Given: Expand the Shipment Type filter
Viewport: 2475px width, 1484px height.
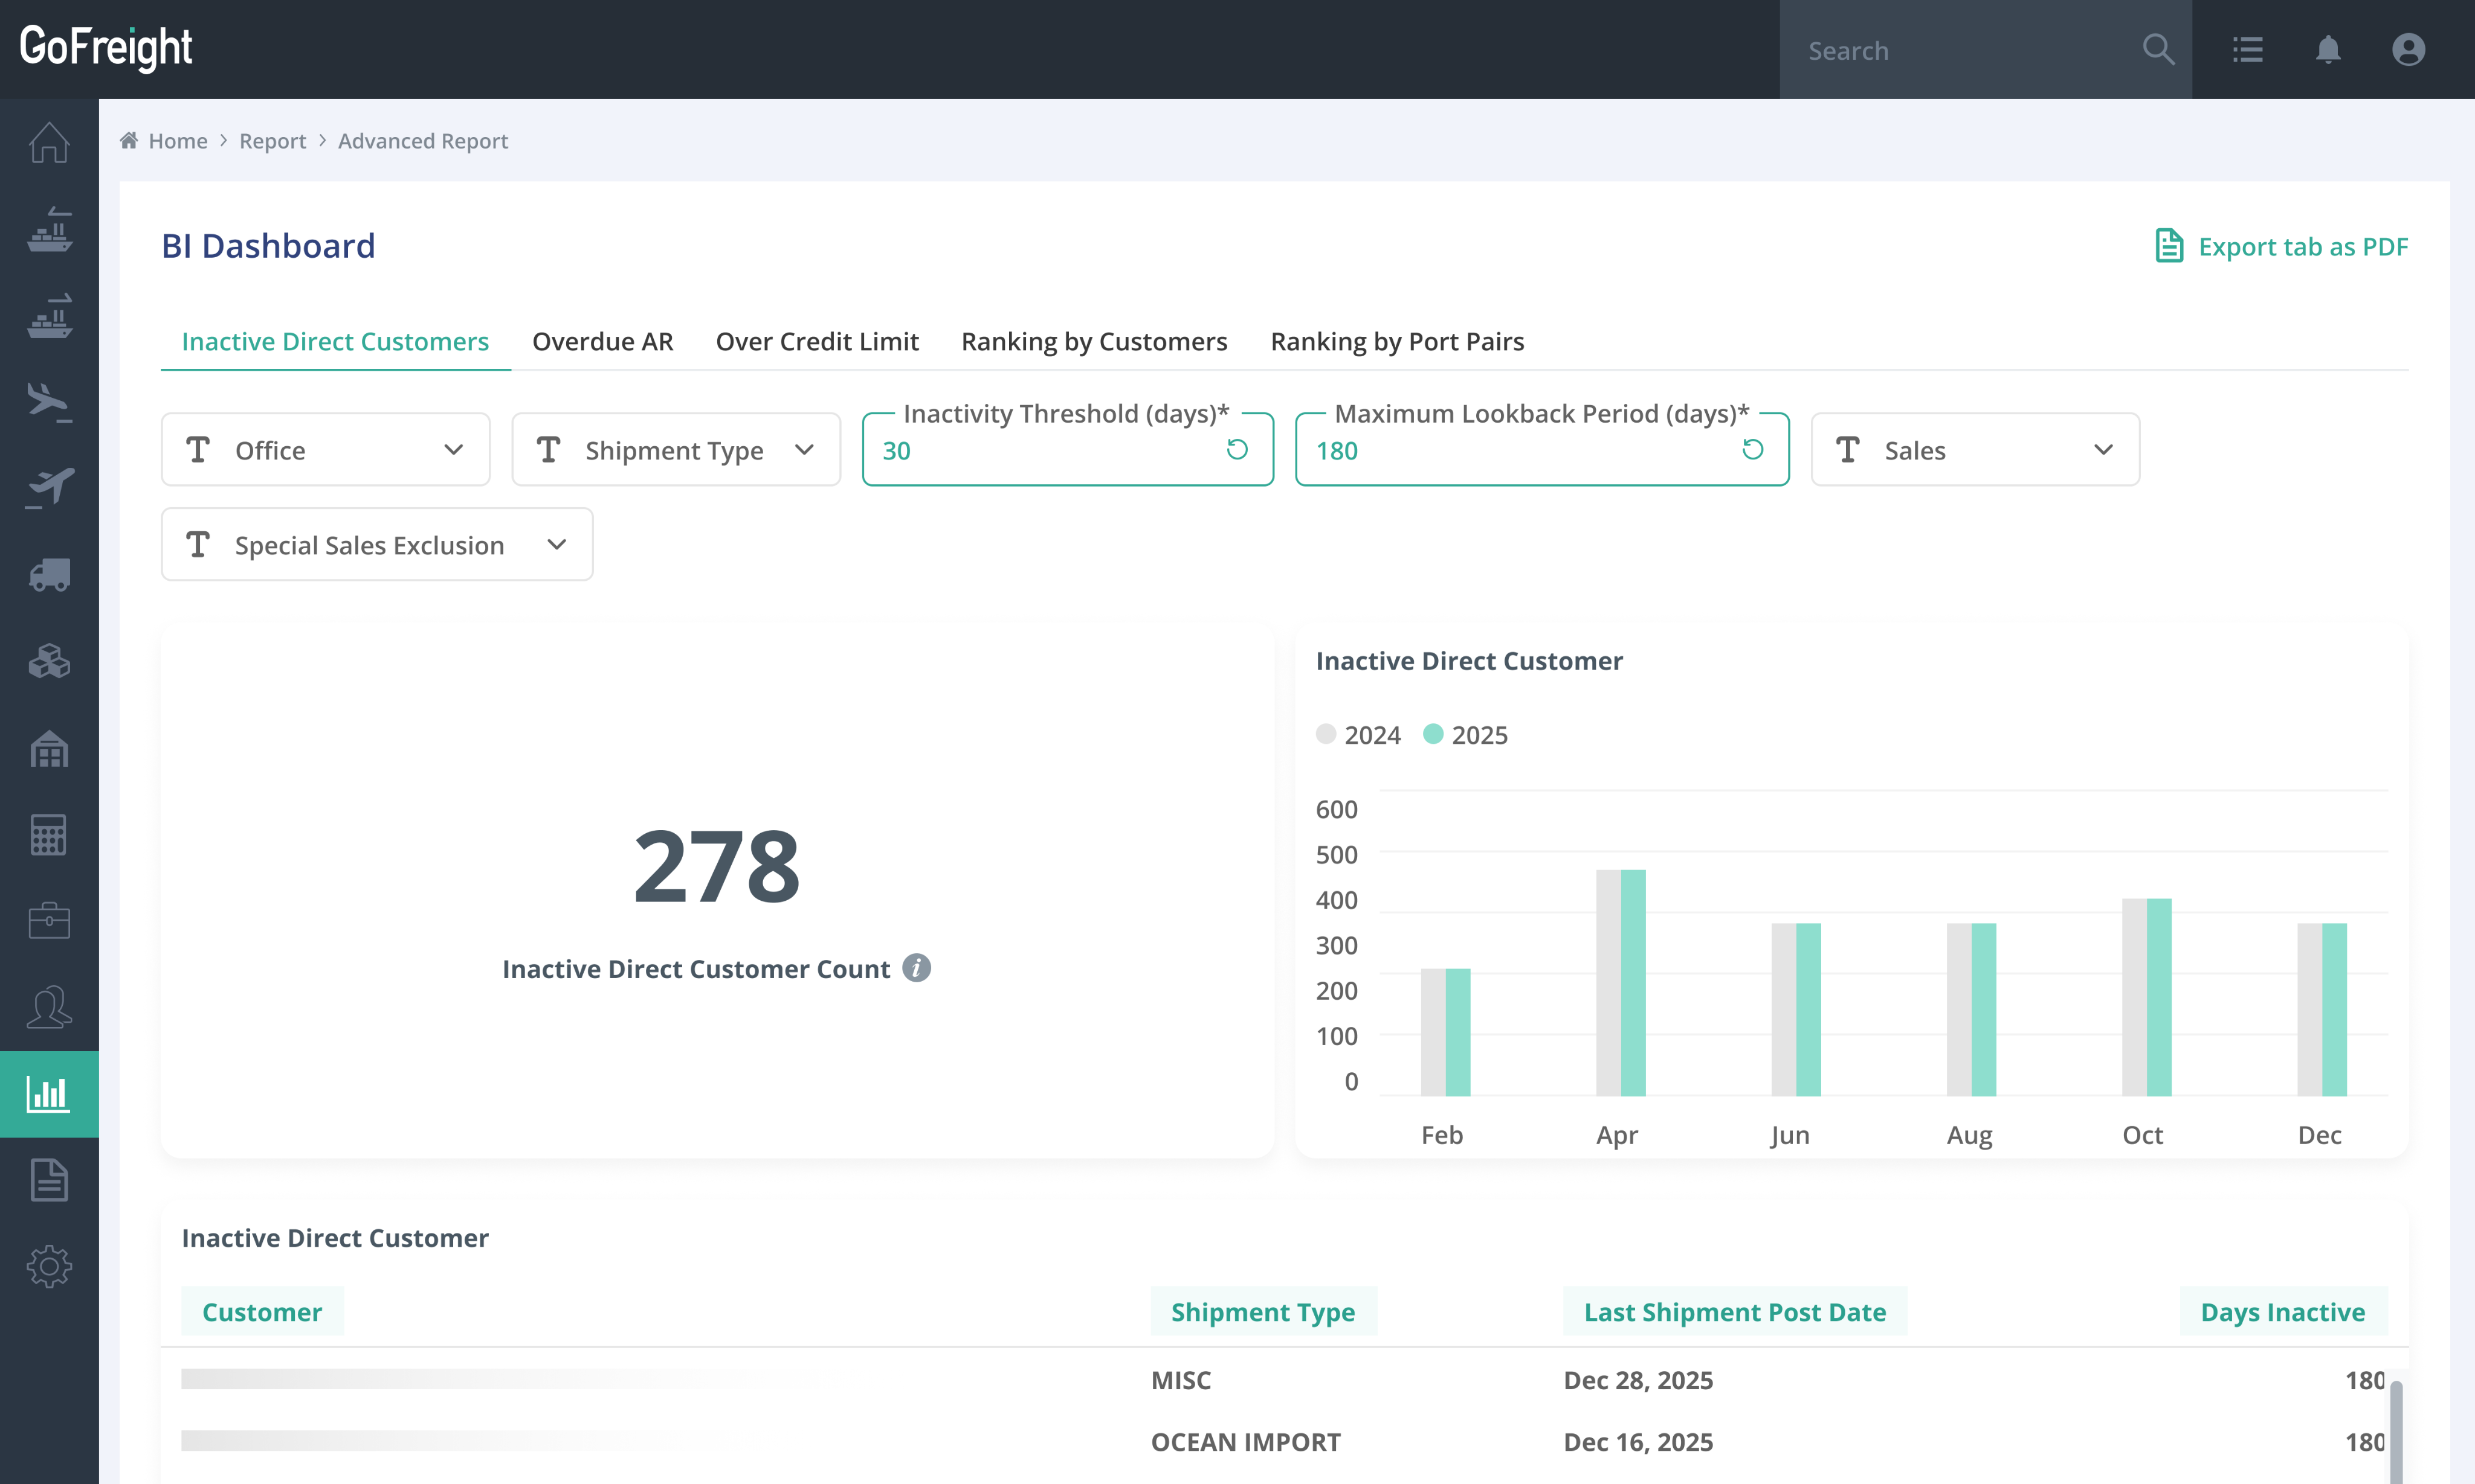Looking at the screenshot, I should [x=674, y=449].
